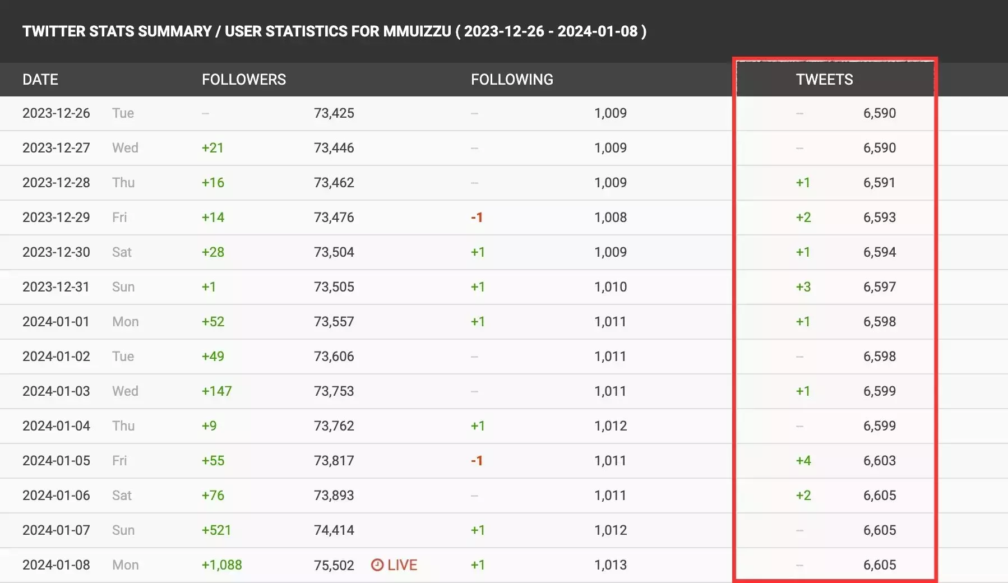Image resolution: width=1008 pixels, height=583 pixels.
Task: Click the red LIVE label
Action: (x=402, y=565)
